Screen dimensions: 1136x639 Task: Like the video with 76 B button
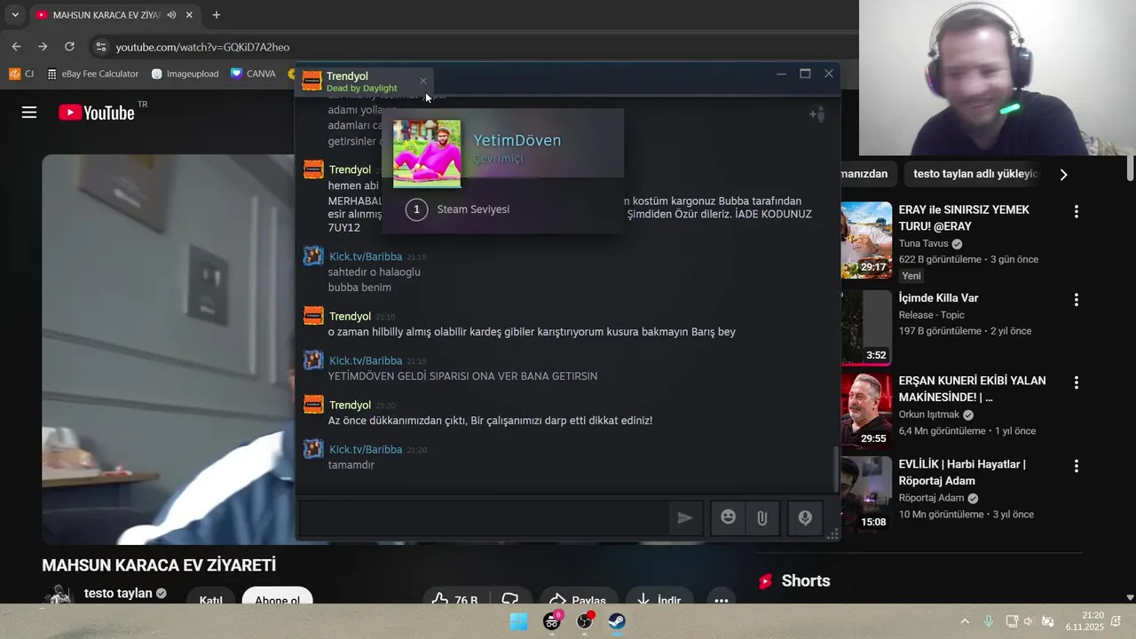point(454,596)
